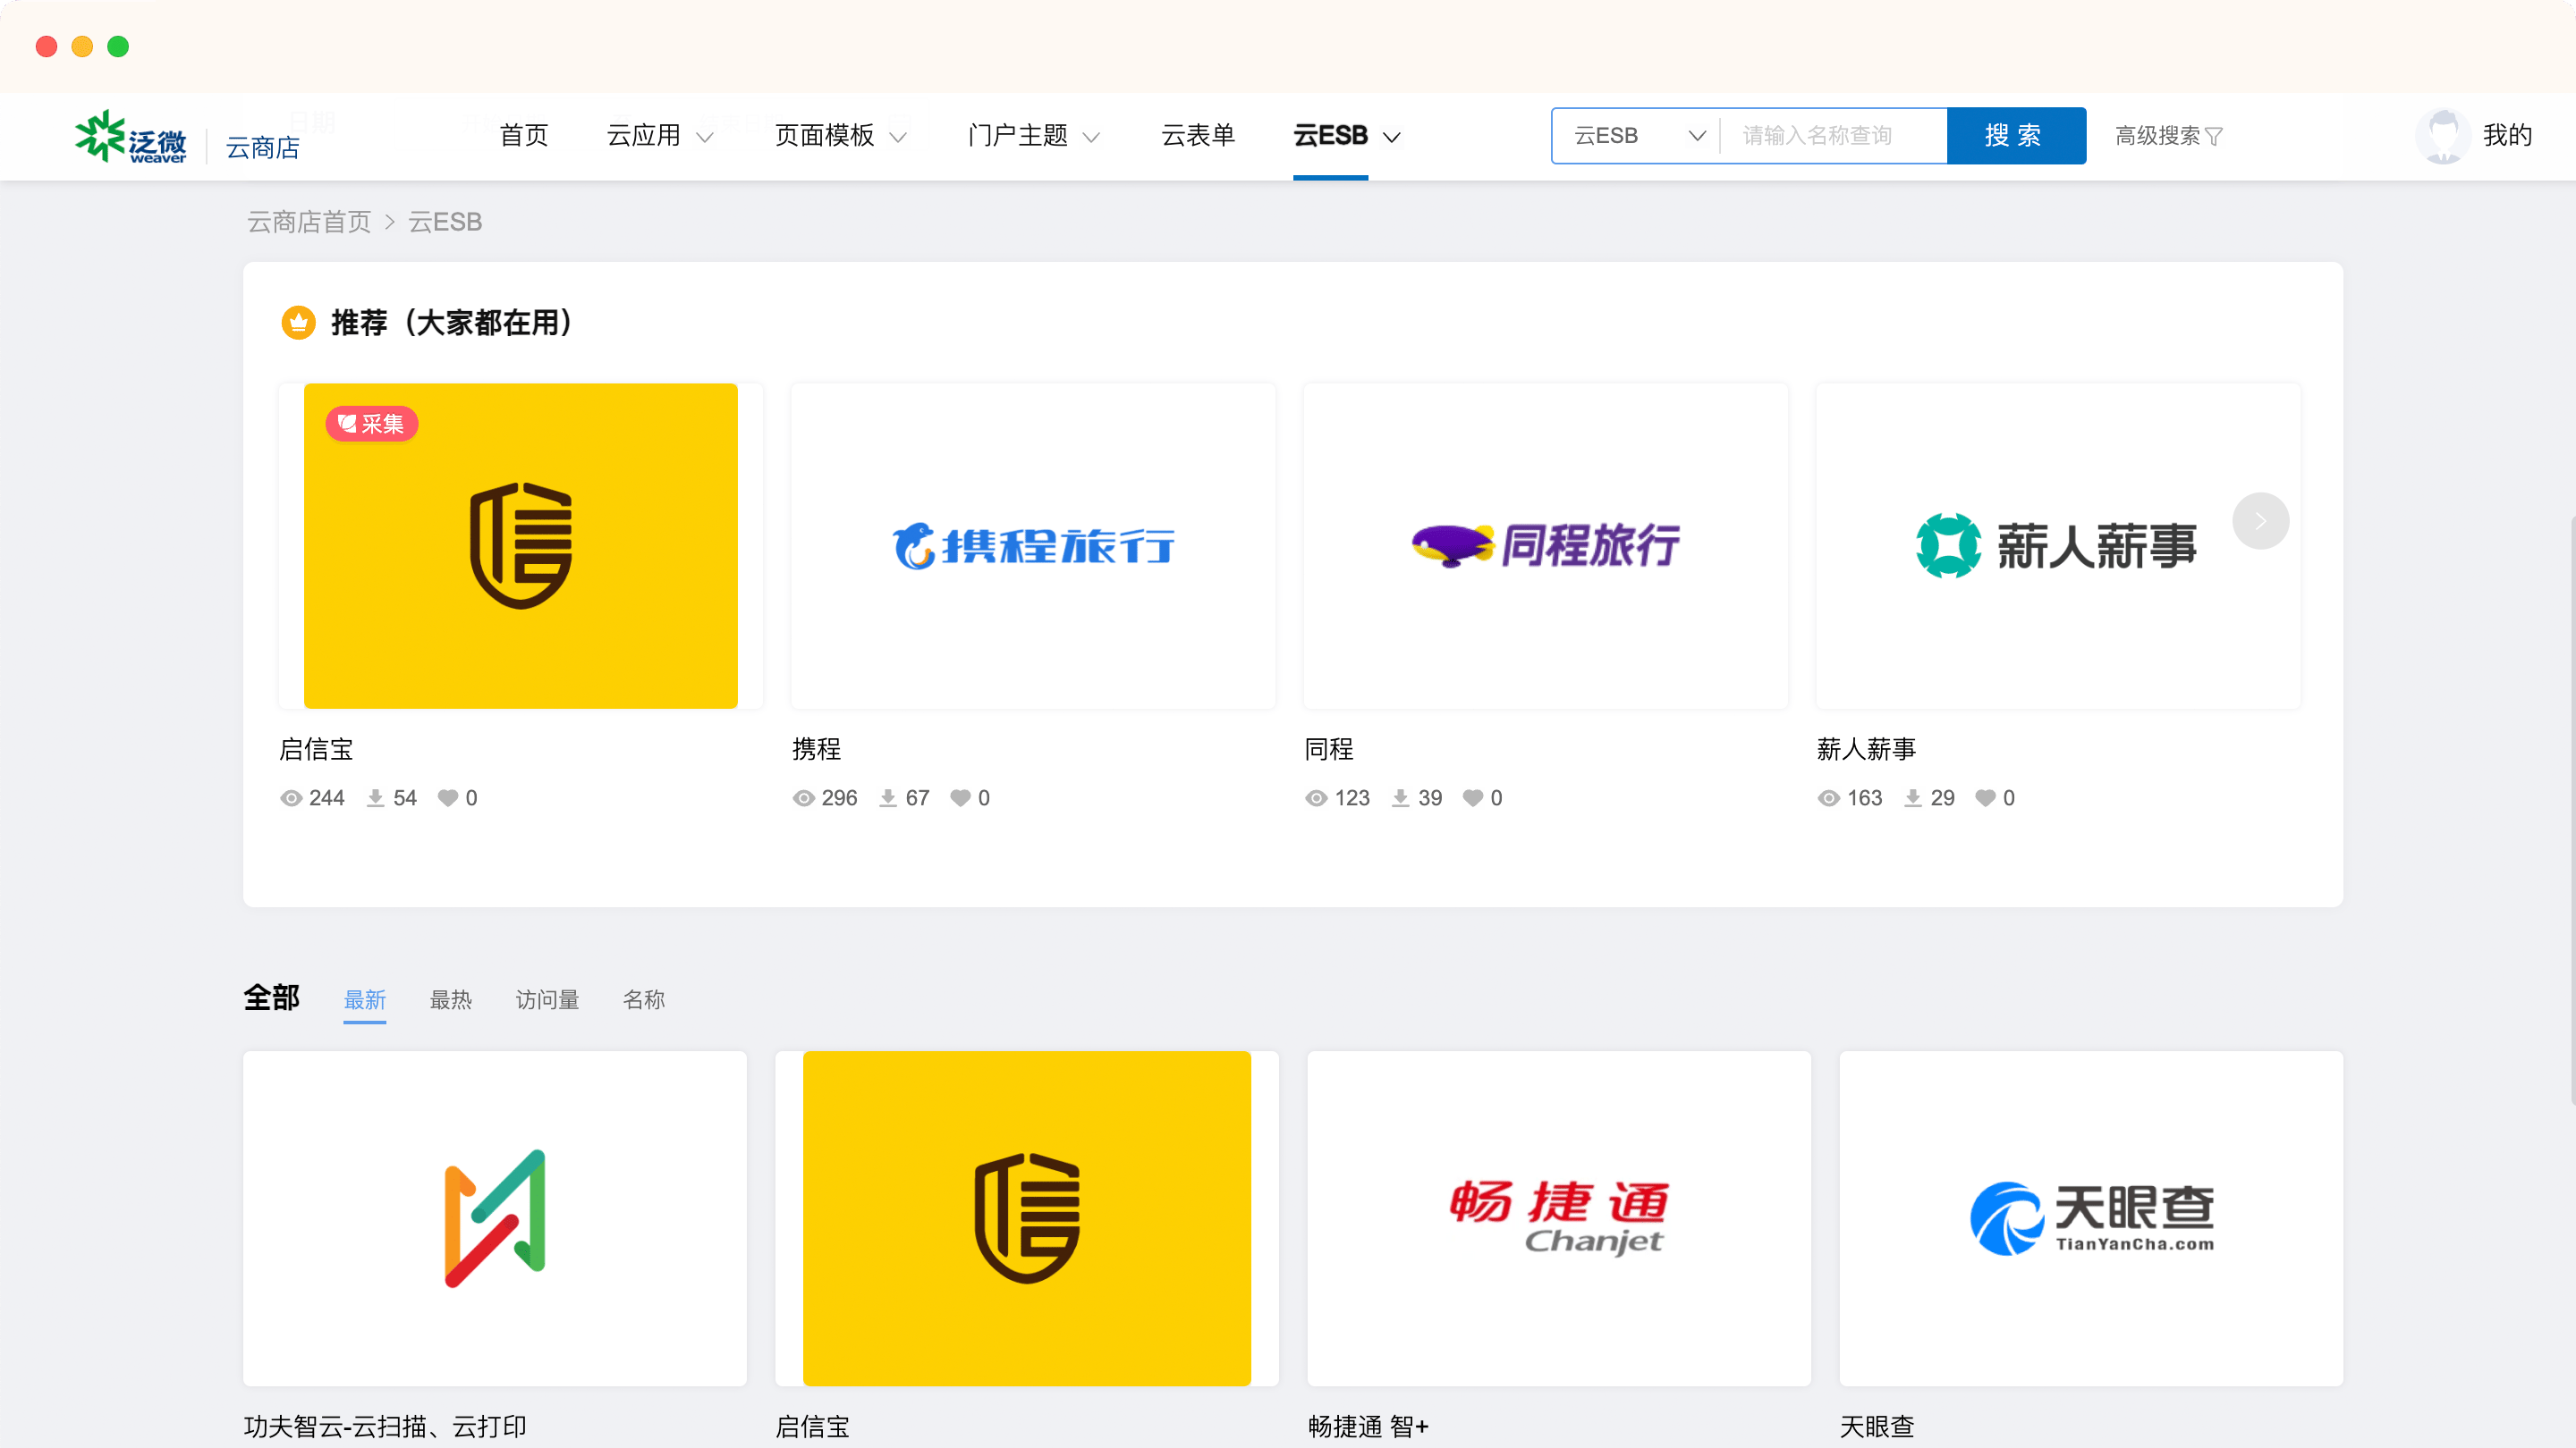Screen dimensions: 2576x1448
Task: Click the 全部 heading
Action: 271,998
